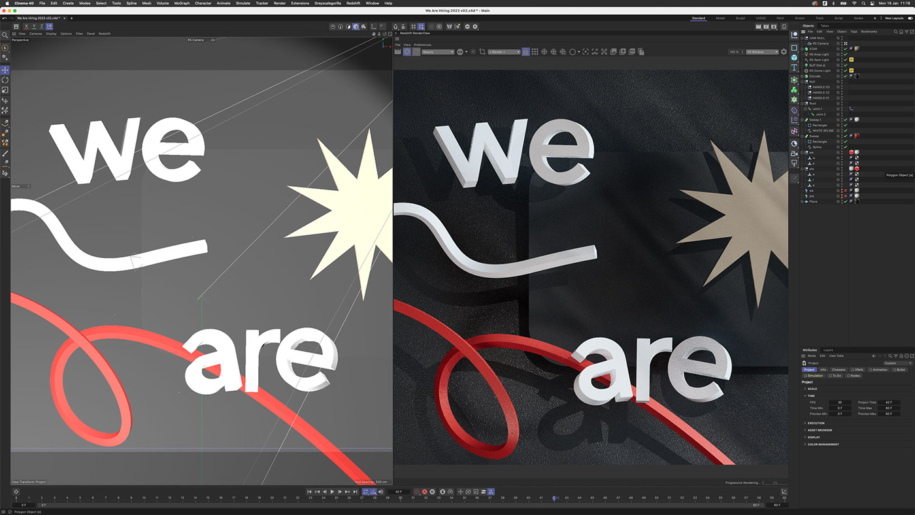The width and height of the screenshot is (915, 515).
Task: Click the New Layouts button
Action: 895,18
